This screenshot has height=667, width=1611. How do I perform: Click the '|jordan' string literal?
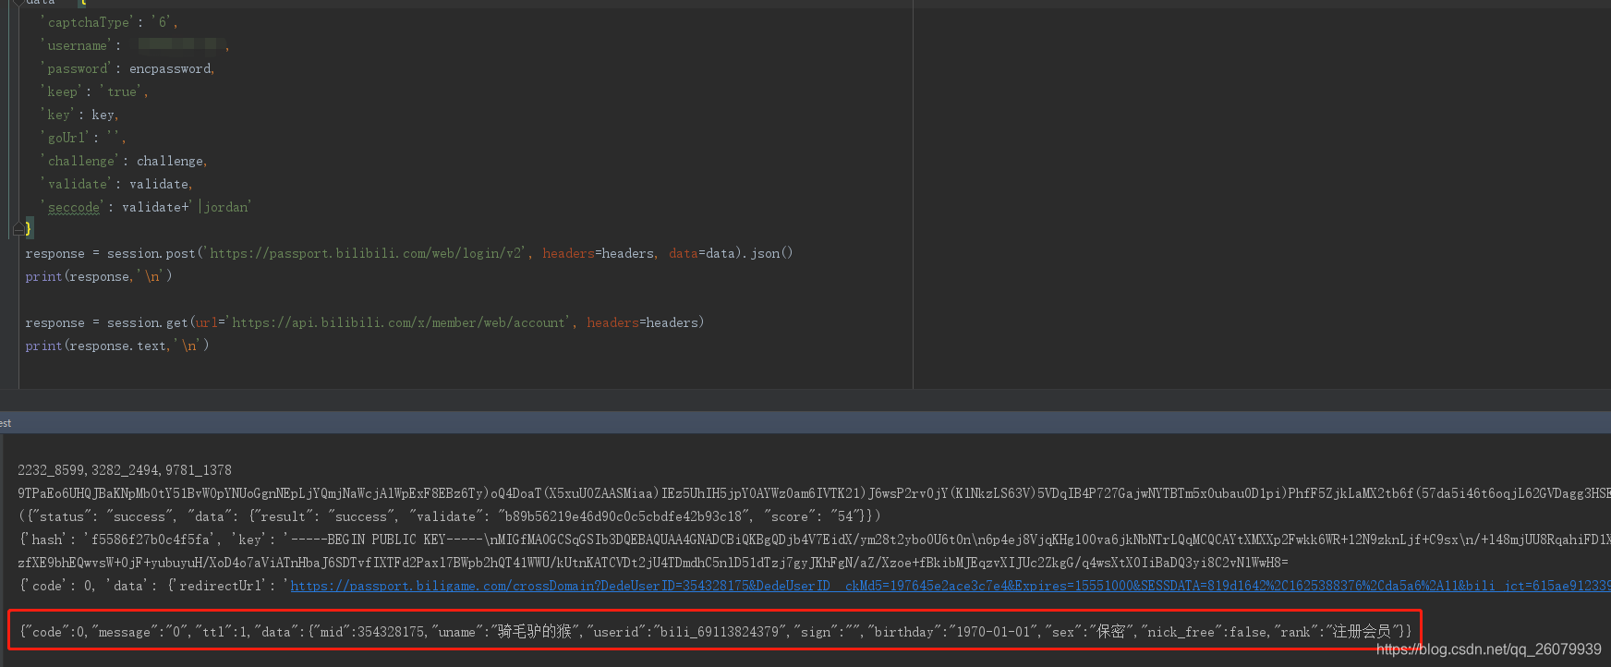[x=221, y=207]
